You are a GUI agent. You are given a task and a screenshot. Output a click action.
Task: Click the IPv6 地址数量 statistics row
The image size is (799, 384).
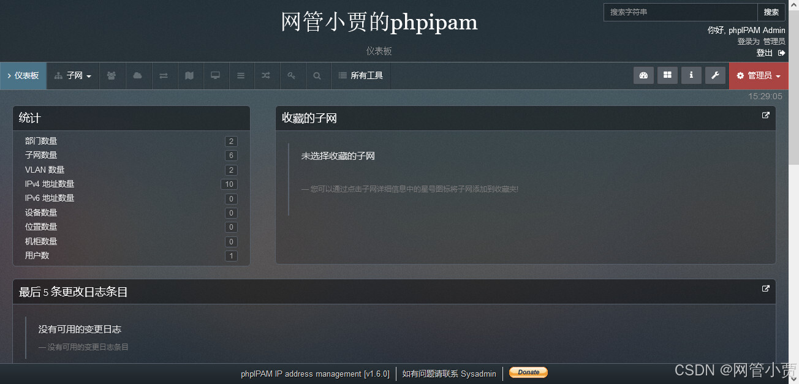pos(131,198)
